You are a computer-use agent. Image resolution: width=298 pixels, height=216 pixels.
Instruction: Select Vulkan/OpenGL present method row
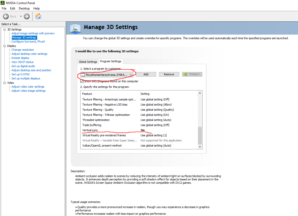tap(139, 146)
